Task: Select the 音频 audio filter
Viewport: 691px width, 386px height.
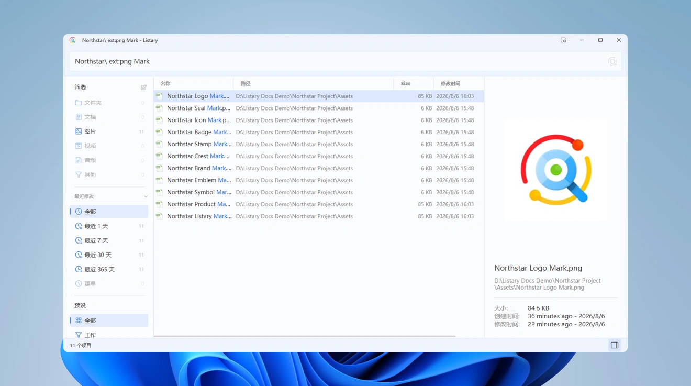Action: 109,160
